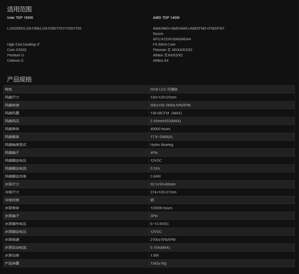
Task: Click the 水泵启动电流 label cell
Action: tap(76, 247)
